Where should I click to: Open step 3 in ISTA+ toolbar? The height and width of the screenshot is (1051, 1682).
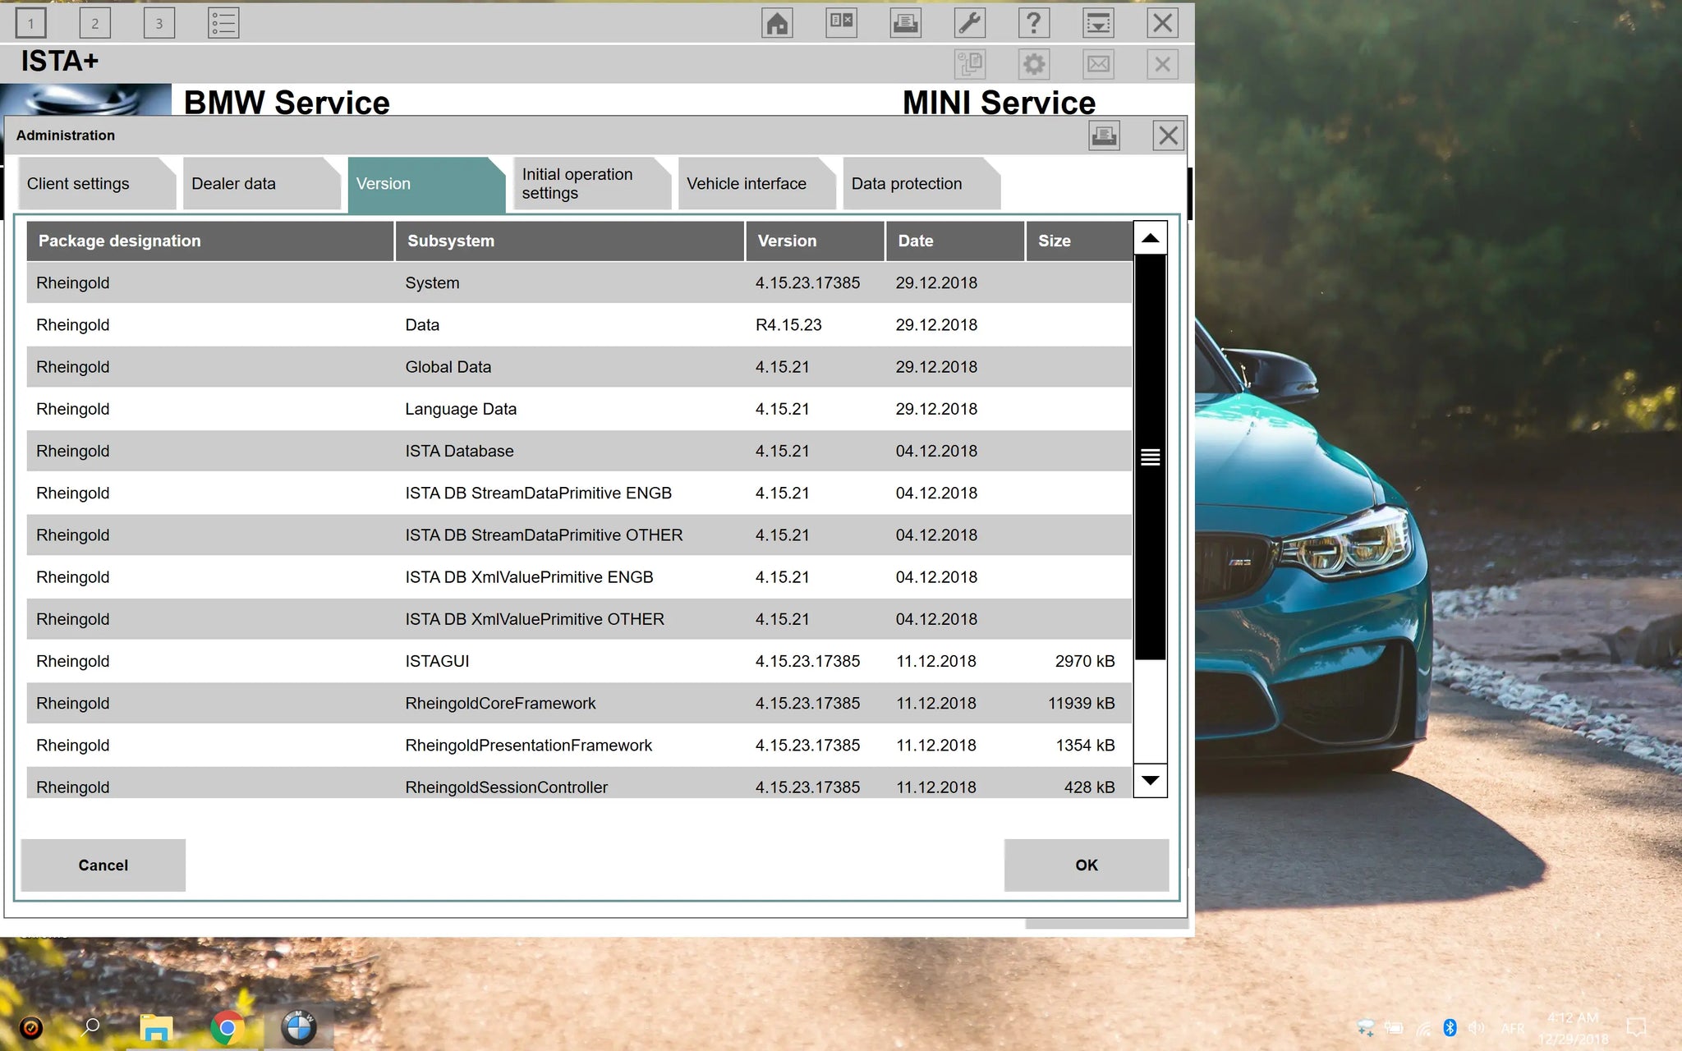click(159, 23)
